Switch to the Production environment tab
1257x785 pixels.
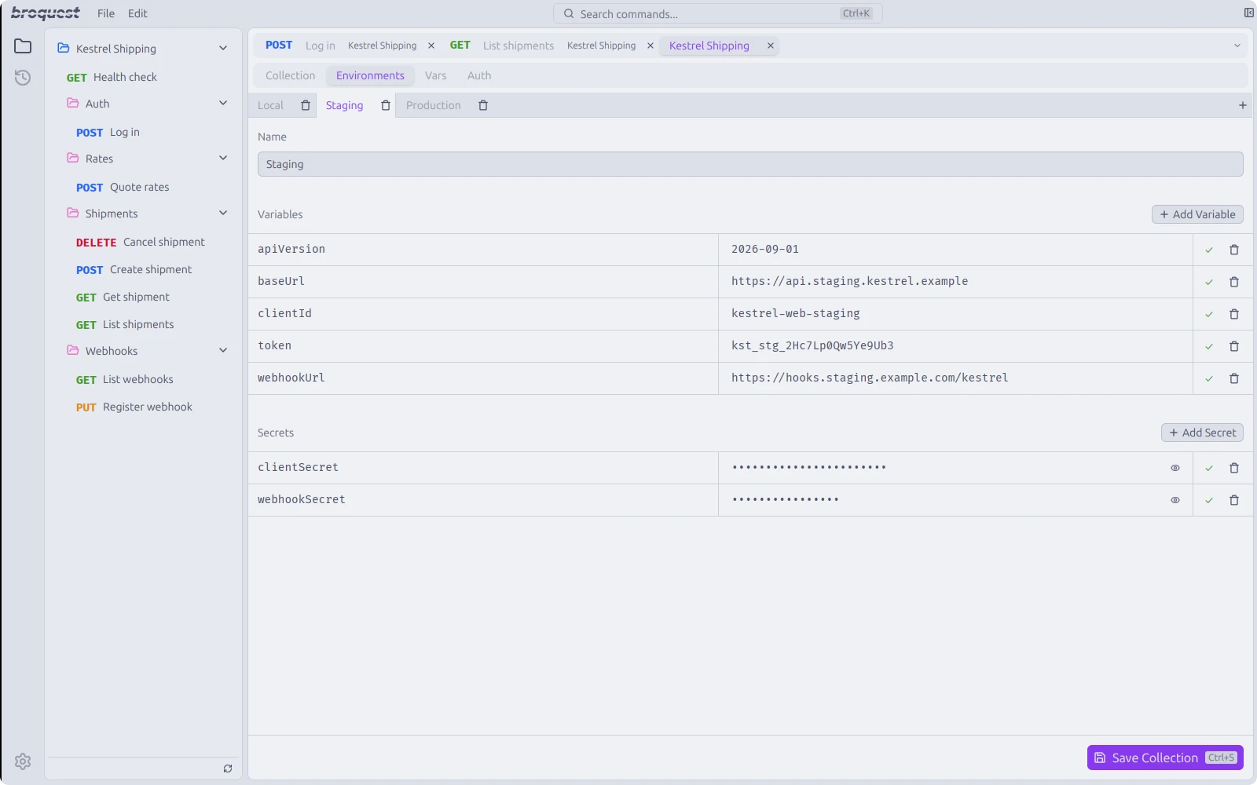click(x=434, y=105)
